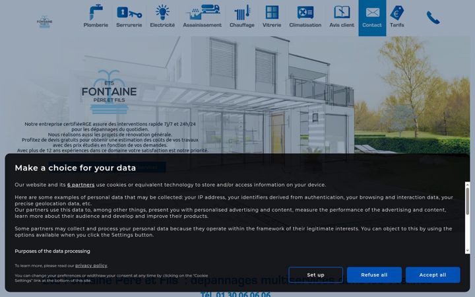The width and height of the screenshot is (475, 297).
Task: Open the Avis client book icon
Action: pyautogui.click(x=342, y=13)
